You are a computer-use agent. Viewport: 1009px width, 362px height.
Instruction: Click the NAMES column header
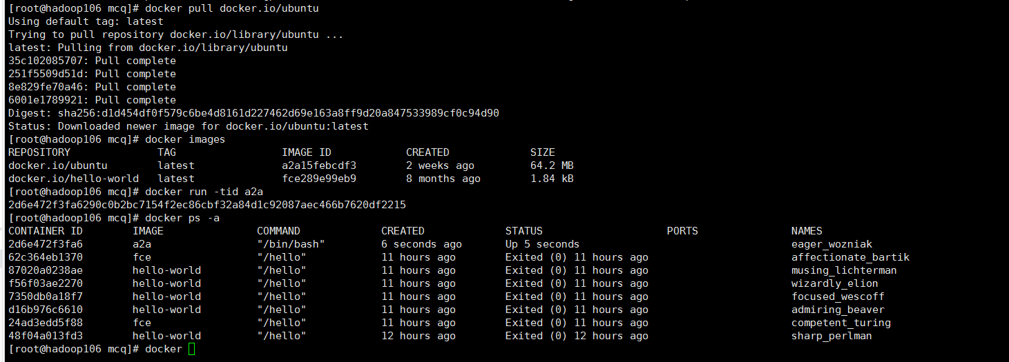[x=807, y=231]
